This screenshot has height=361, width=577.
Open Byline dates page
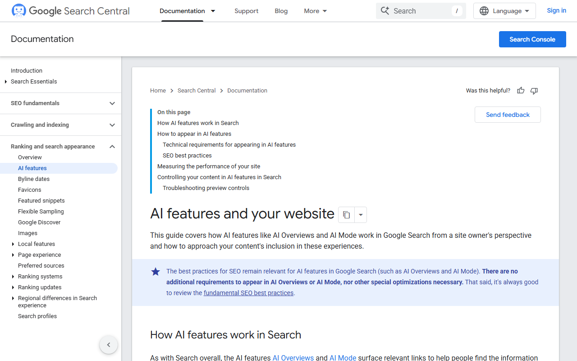click(x=34, y=179)
